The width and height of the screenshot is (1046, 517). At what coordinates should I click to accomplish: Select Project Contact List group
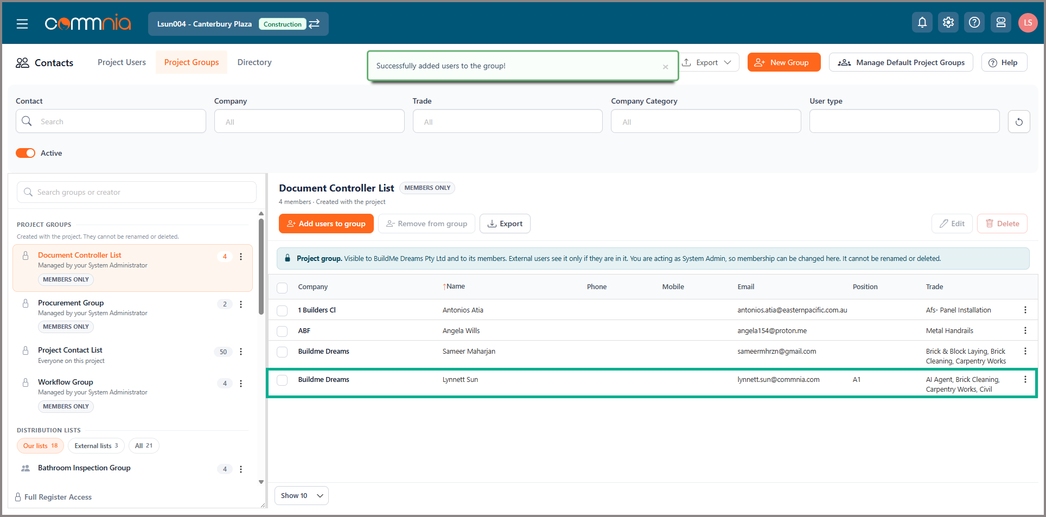132,355
